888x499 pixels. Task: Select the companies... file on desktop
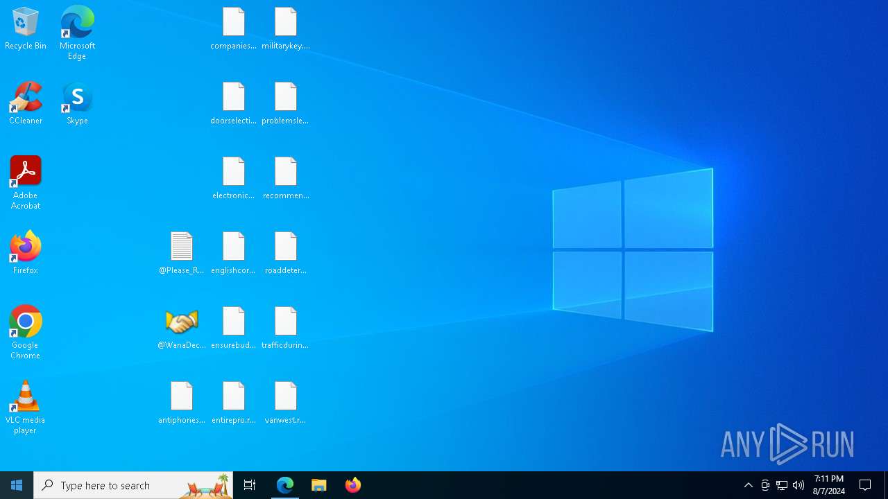[x=234, y=29]
